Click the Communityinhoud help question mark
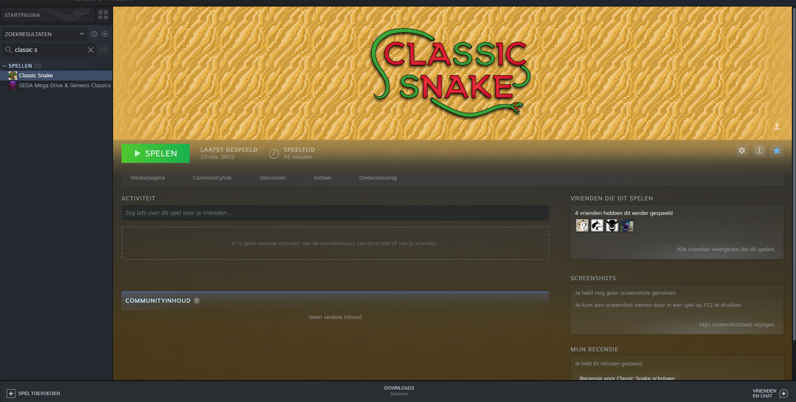 coord(197,301)
